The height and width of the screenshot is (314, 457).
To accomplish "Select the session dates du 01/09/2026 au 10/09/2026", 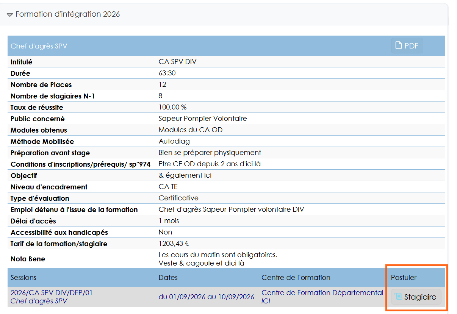I will pyautogui.click(x=206, y=297).
